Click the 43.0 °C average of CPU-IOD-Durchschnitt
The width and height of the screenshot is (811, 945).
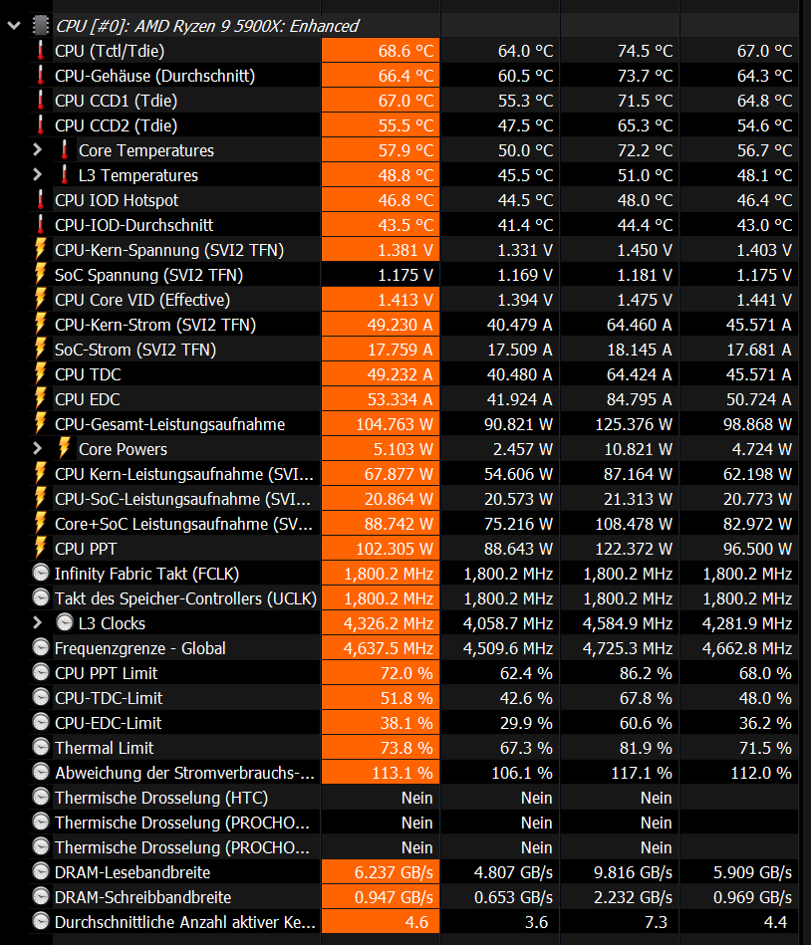(x=764, y=225)
